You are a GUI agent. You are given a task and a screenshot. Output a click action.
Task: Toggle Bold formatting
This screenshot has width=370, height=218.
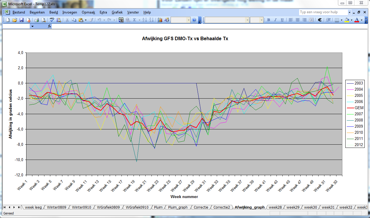coord(269,20)
